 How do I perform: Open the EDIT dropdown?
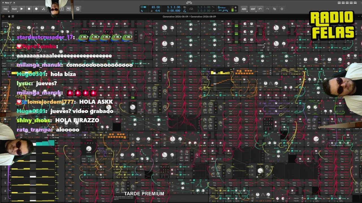253,9
